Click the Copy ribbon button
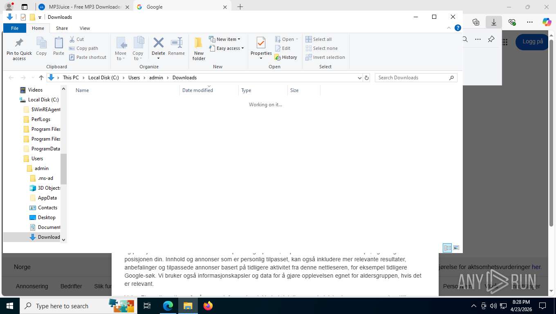This screenshot has width=556, height=314. [41, 46]
